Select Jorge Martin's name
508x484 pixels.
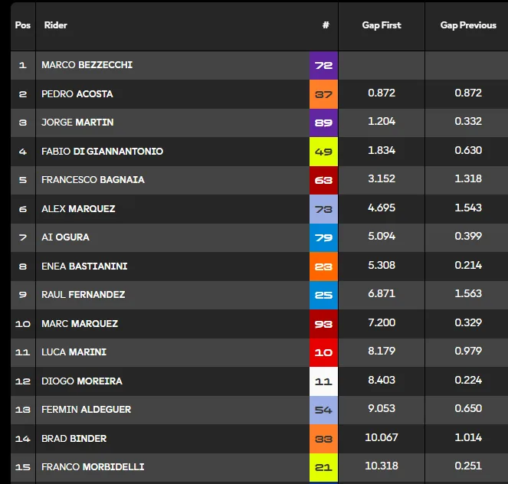coord(77,123)
